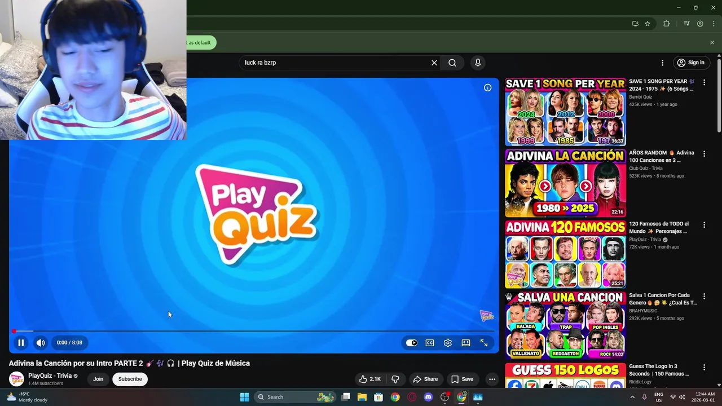The image size is (722, 406).
Task: Open menu for 'Guess The Logo' video
Action: pyautogui.click(x=704, y=367)
